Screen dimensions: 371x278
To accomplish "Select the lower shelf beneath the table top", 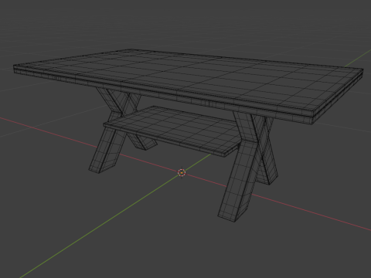I will (172, 131).
